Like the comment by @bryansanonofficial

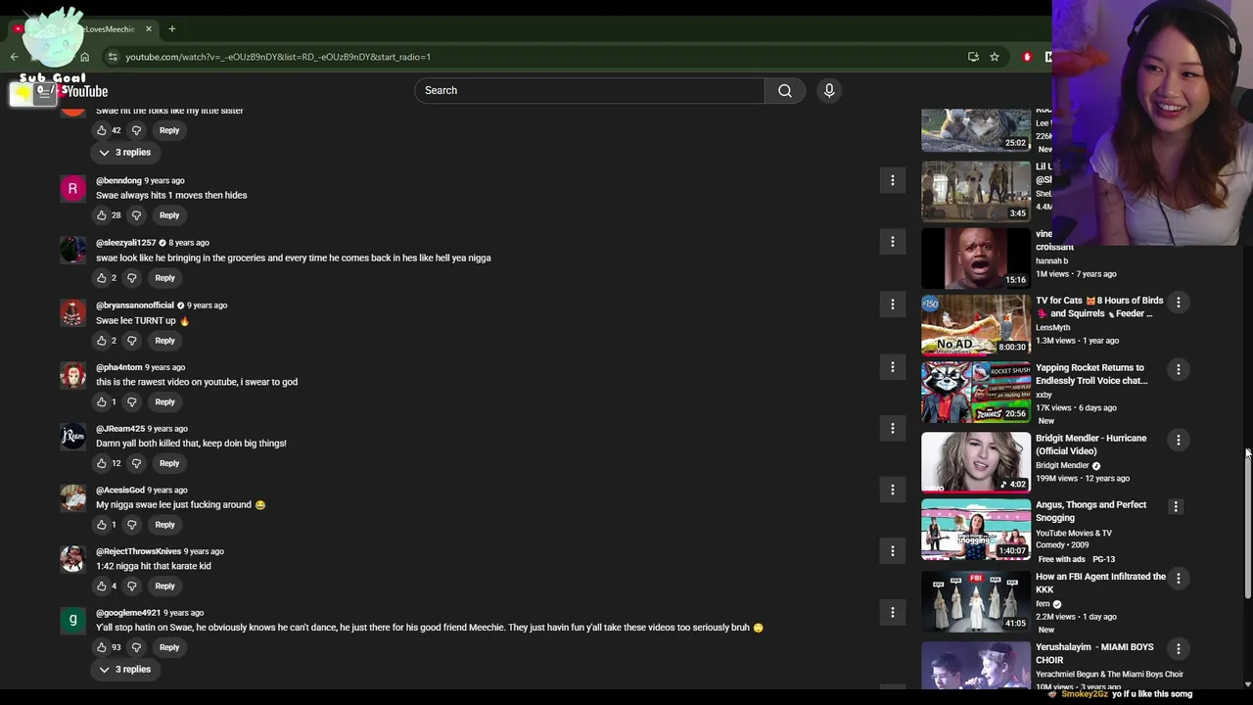tap(101, 341)
